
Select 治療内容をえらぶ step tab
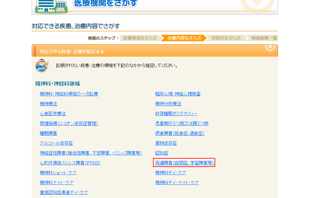[184, 38]
